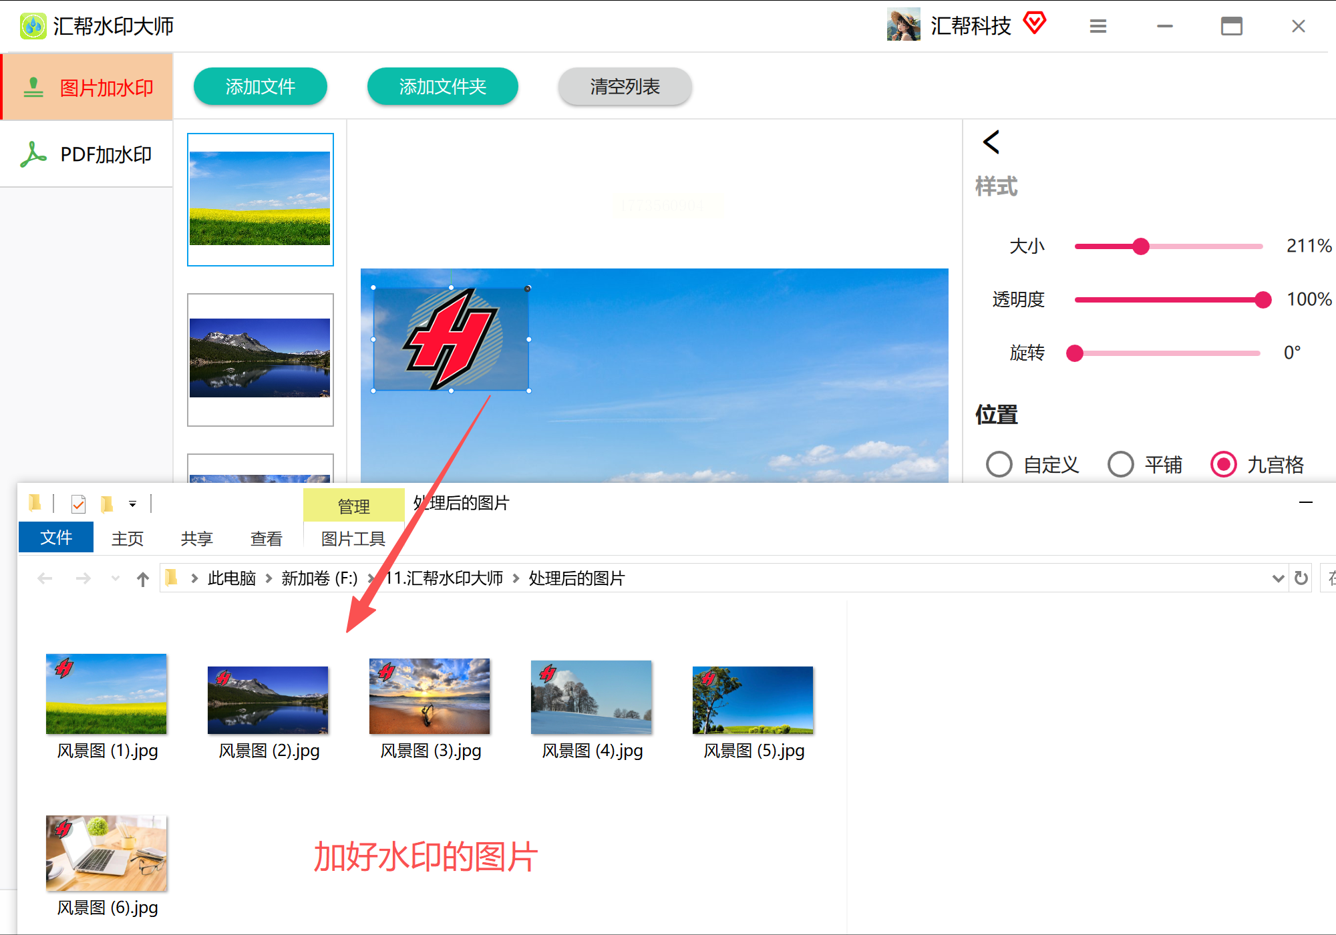This screenshot has height=935, width=1336.
Task: Click the 添加文件 button
Action: [261, 86]
